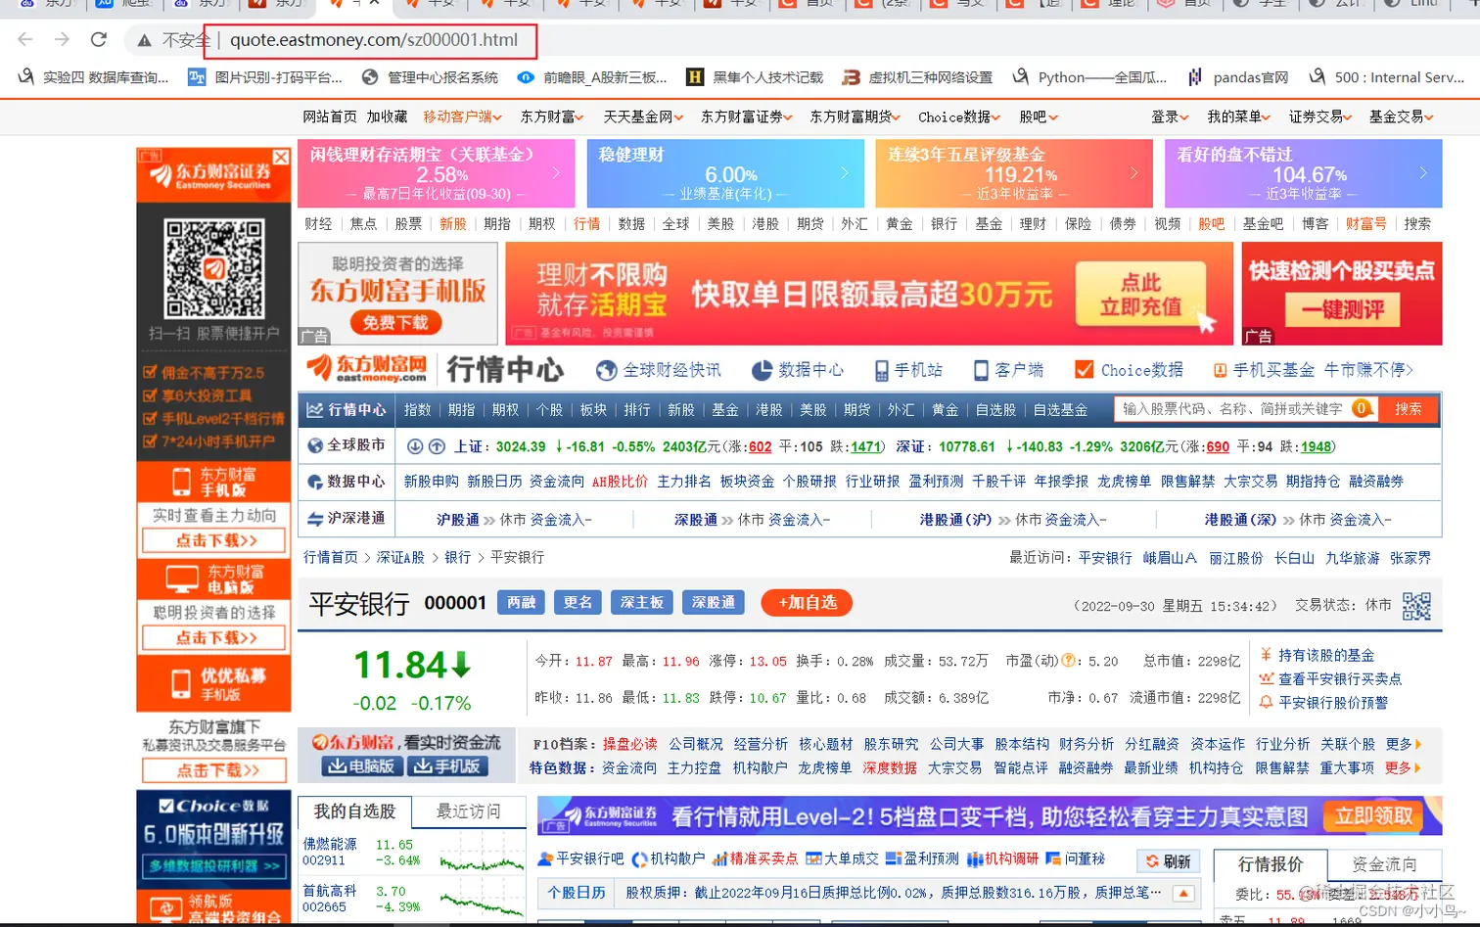The height and width of the screenshot is (927, 1480).
Task: Click the 手机买基金 icon
Action: [x=1220, y=370]
